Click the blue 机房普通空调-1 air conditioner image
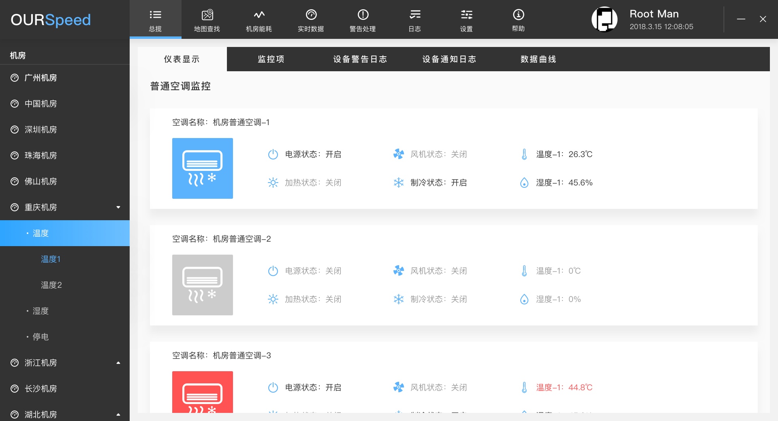The height and width of the screenshot is (421, 778). (x=203, y=168)
